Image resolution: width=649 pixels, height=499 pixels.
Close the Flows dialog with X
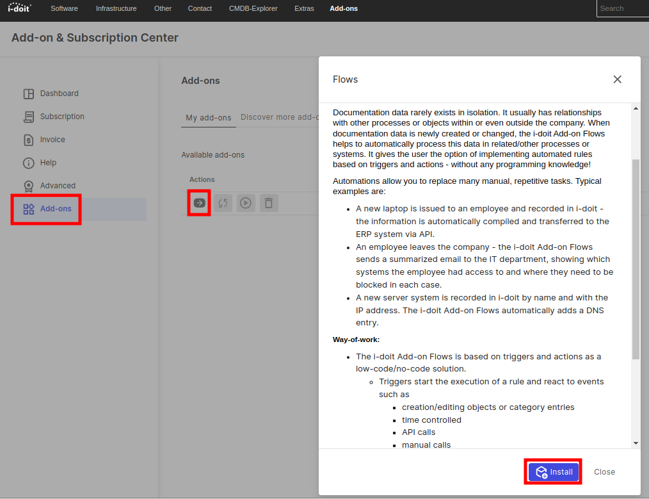pyautogui.click(x=617, y=79)
